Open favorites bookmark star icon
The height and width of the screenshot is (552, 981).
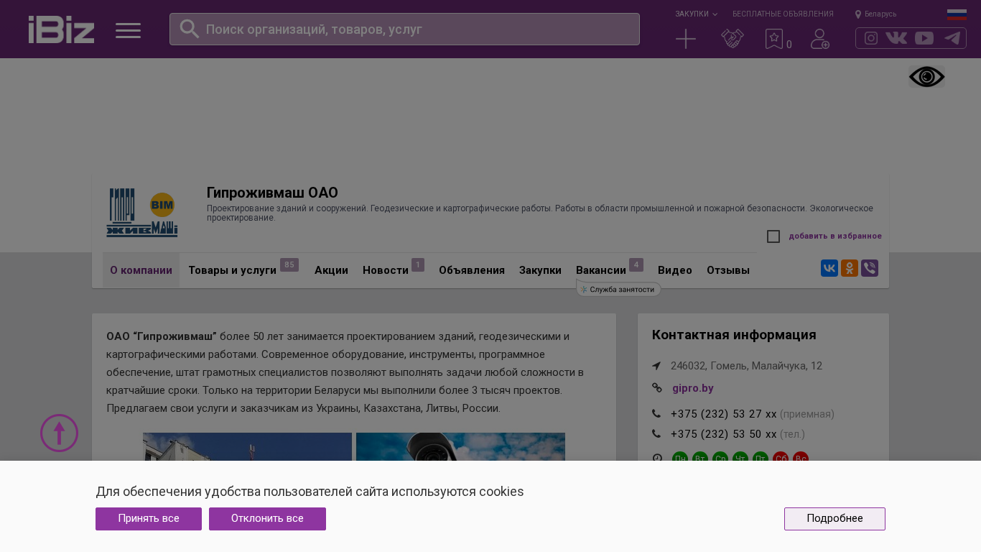[x=774, y=39]
